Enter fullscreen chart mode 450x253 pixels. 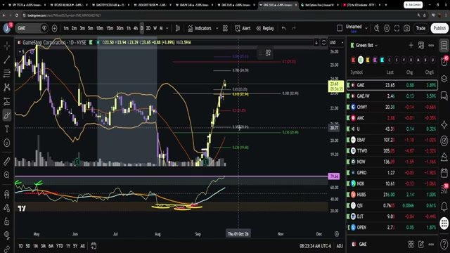pyautogui.click(x=397, y=28)
